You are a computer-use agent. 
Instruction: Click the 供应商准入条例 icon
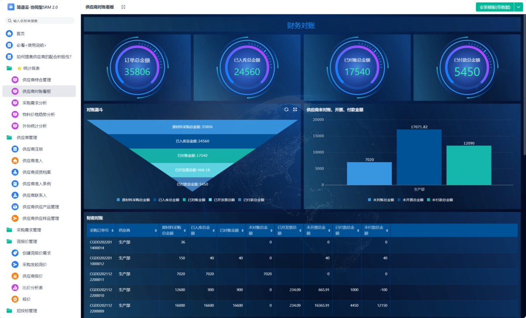15,184
